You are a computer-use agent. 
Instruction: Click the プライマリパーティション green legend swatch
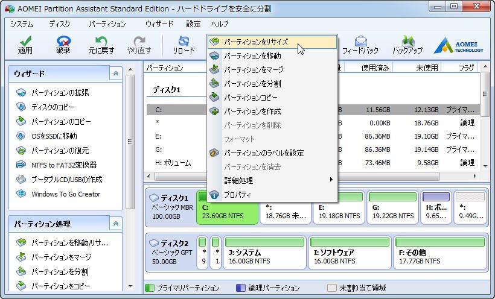click(149, 288)
